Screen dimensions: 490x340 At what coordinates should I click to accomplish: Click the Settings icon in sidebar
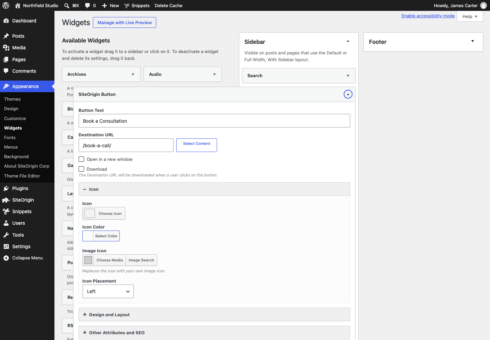[x=6, y=247]
